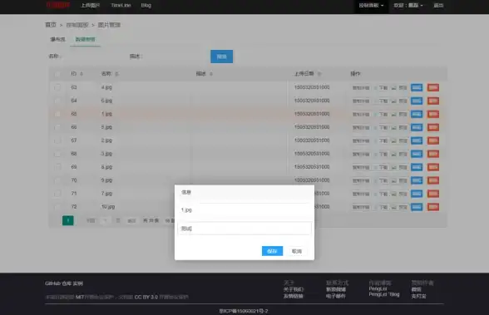Screen dimensions: 489x315
Task: Open Blog in the top navbar
Action: [x=146, y=5]
